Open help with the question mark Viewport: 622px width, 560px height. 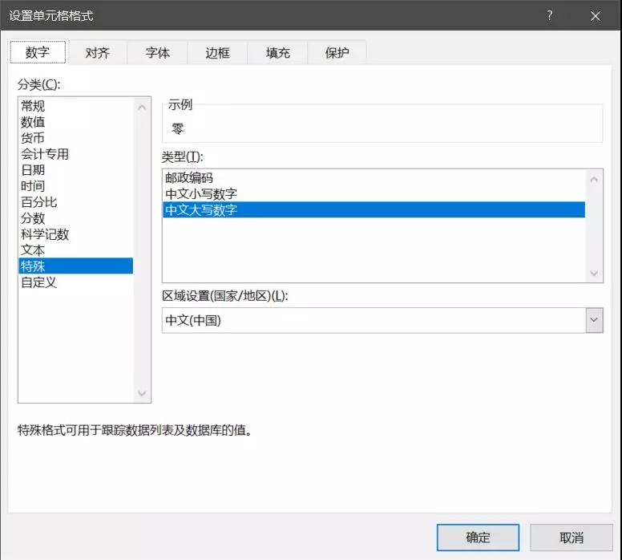[549, 16]
